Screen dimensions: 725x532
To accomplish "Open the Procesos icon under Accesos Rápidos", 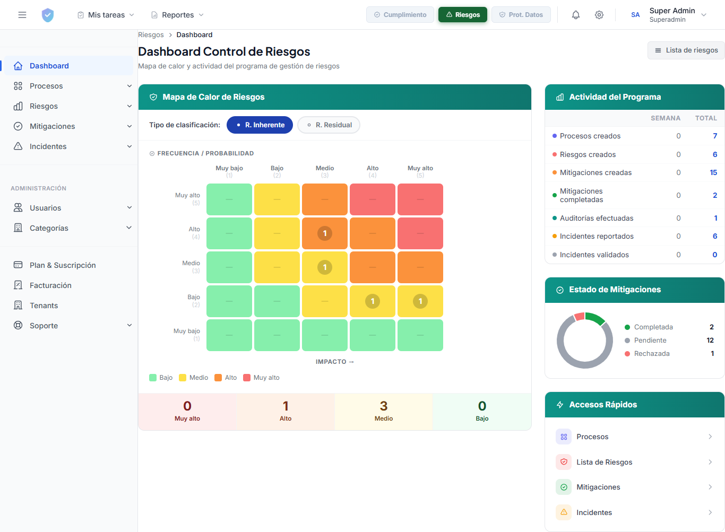I will click(563, 436).
